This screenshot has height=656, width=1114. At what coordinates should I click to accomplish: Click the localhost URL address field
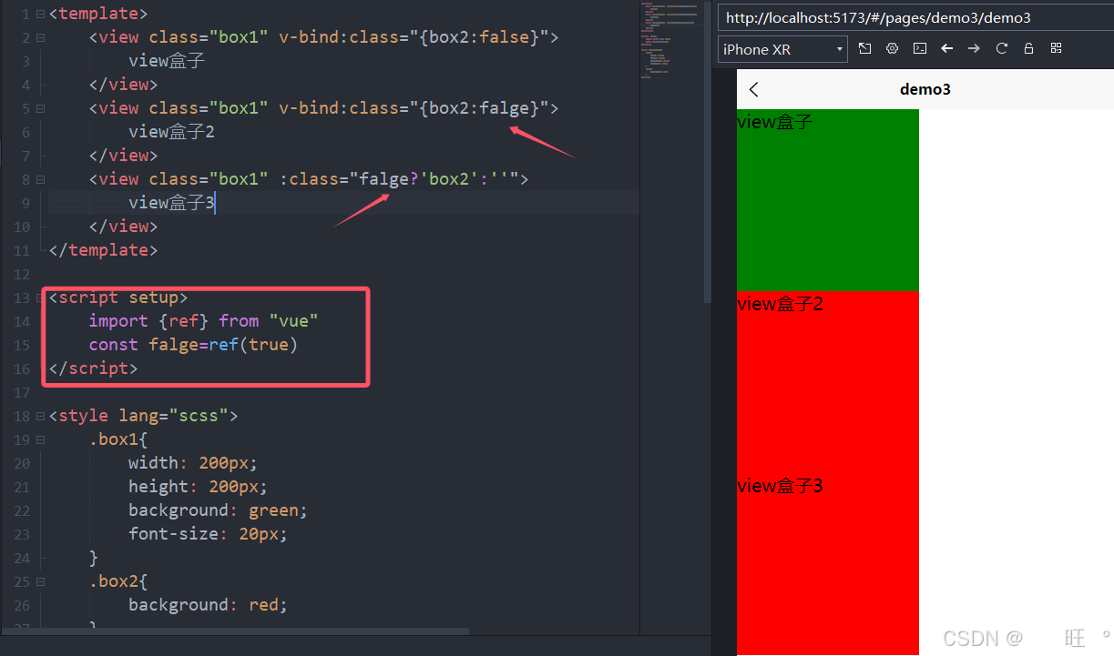(x=915, y=17)
